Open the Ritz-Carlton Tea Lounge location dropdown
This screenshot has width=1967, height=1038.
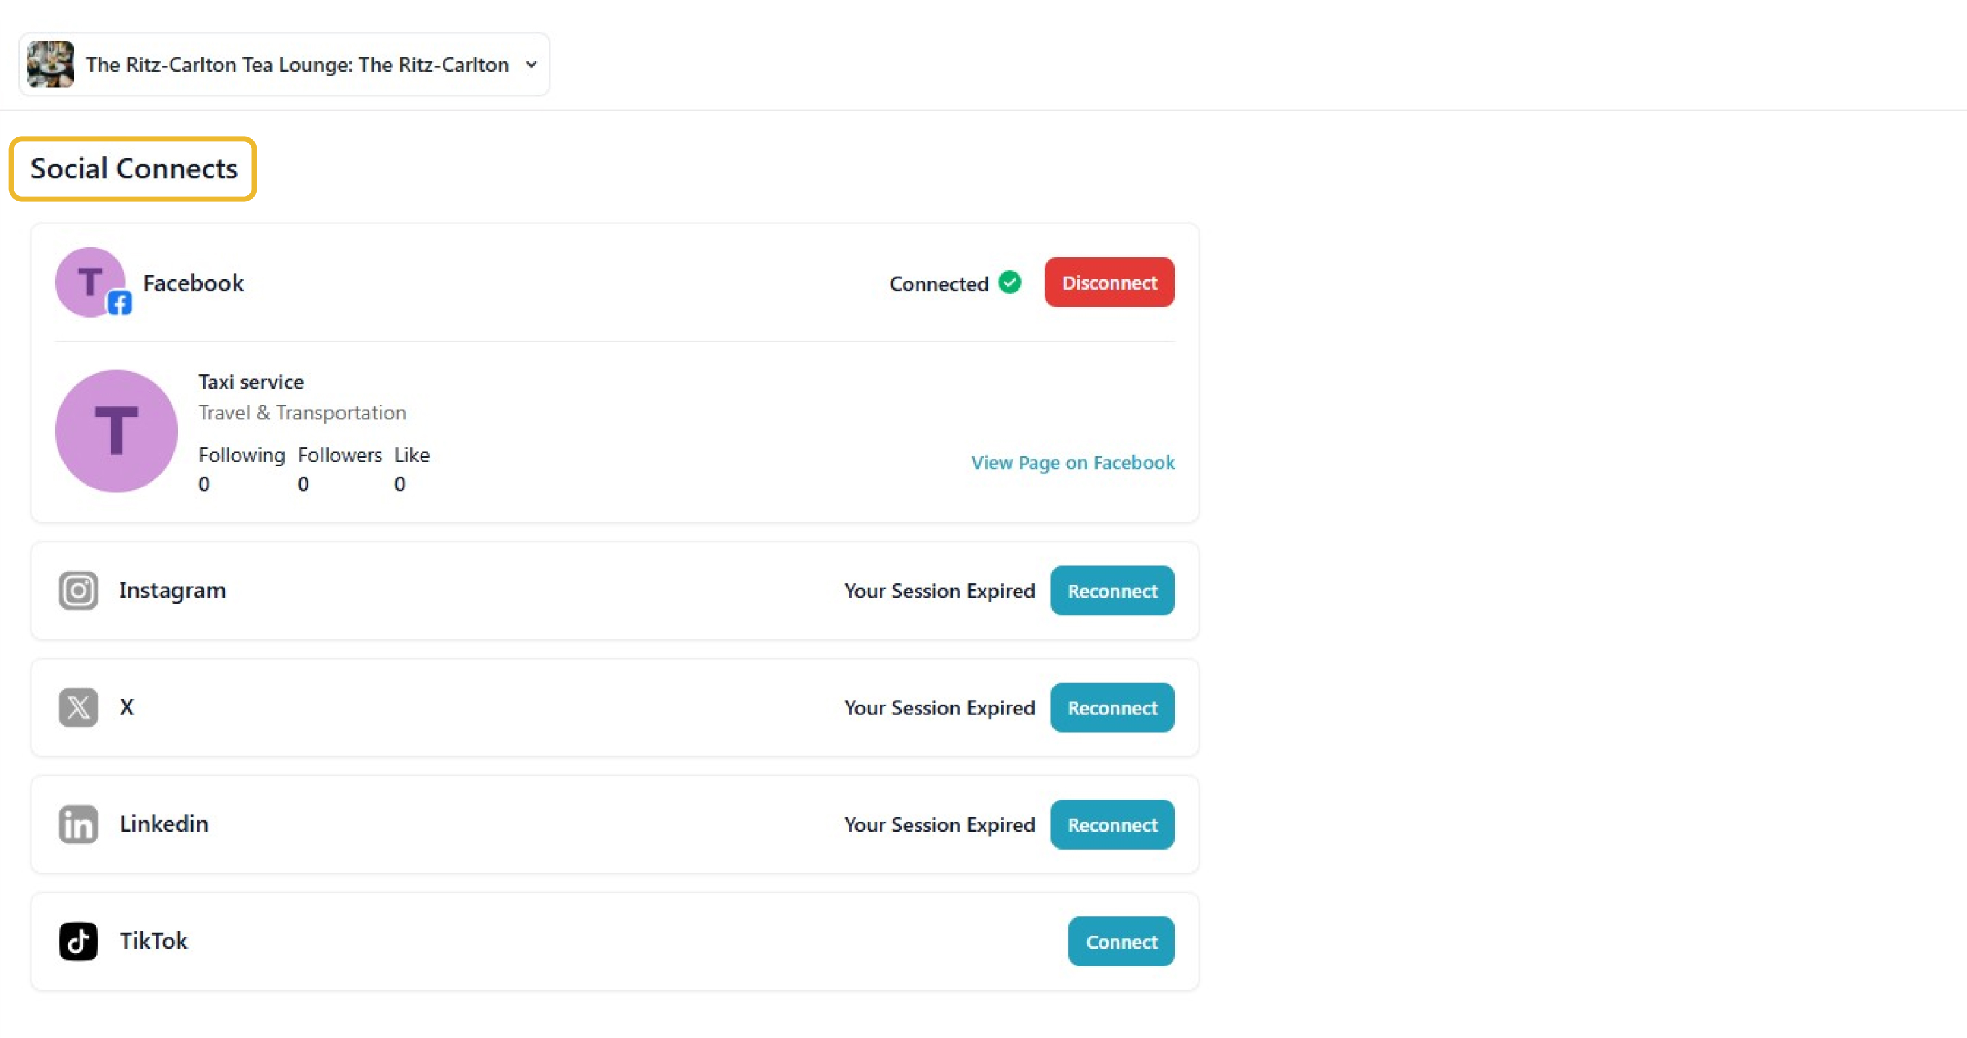pyautogui.click(x=296, y=65)
